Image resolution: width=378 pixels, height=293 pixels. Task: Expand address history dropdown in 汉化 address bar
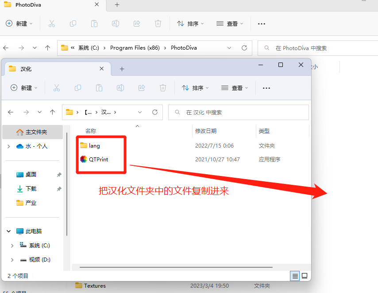point(140,112)
